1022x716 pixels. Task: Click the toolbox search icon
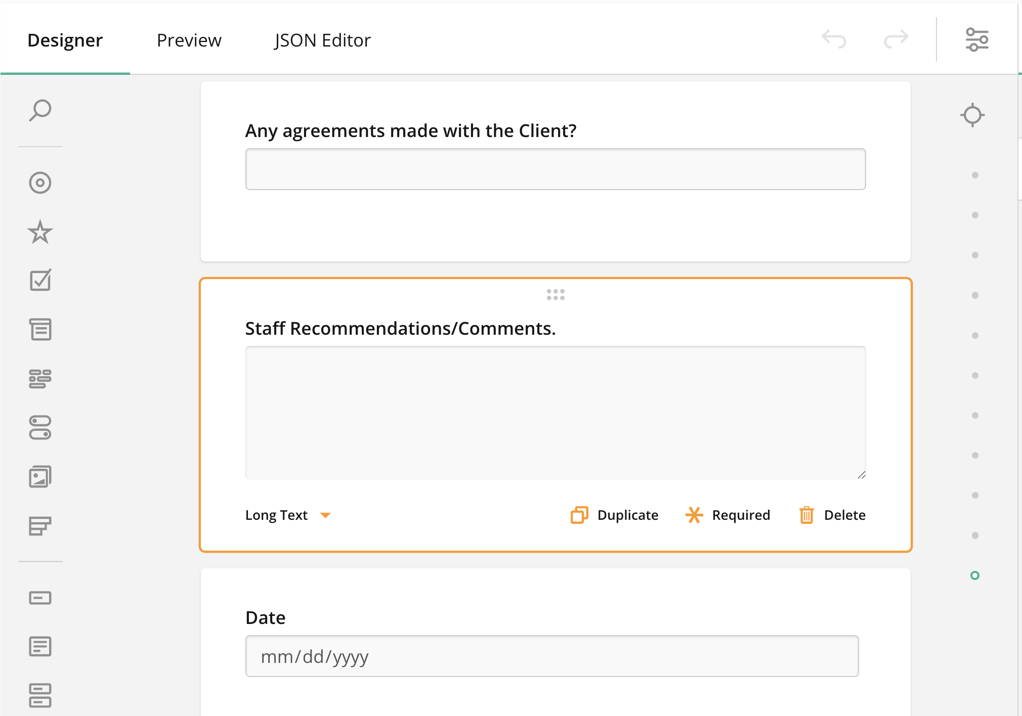40,110
